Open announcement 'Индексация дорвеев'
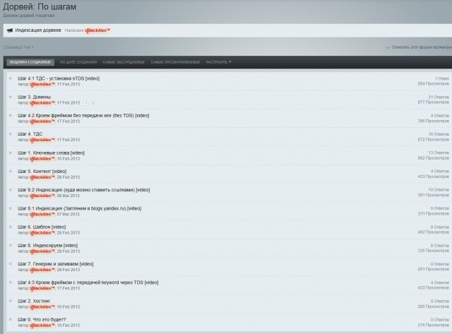Image resolution: width=452 pixels, height=334 pixels. [x=38, y=30]
